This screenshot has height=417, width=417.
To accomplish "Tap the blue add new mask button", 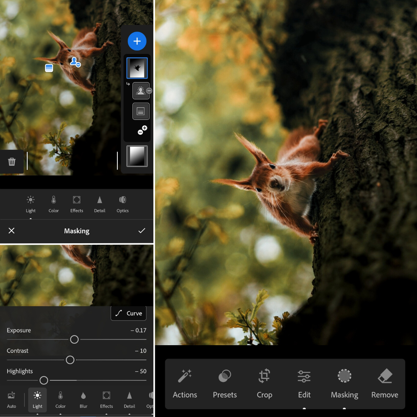I will [x=137, y=41].
